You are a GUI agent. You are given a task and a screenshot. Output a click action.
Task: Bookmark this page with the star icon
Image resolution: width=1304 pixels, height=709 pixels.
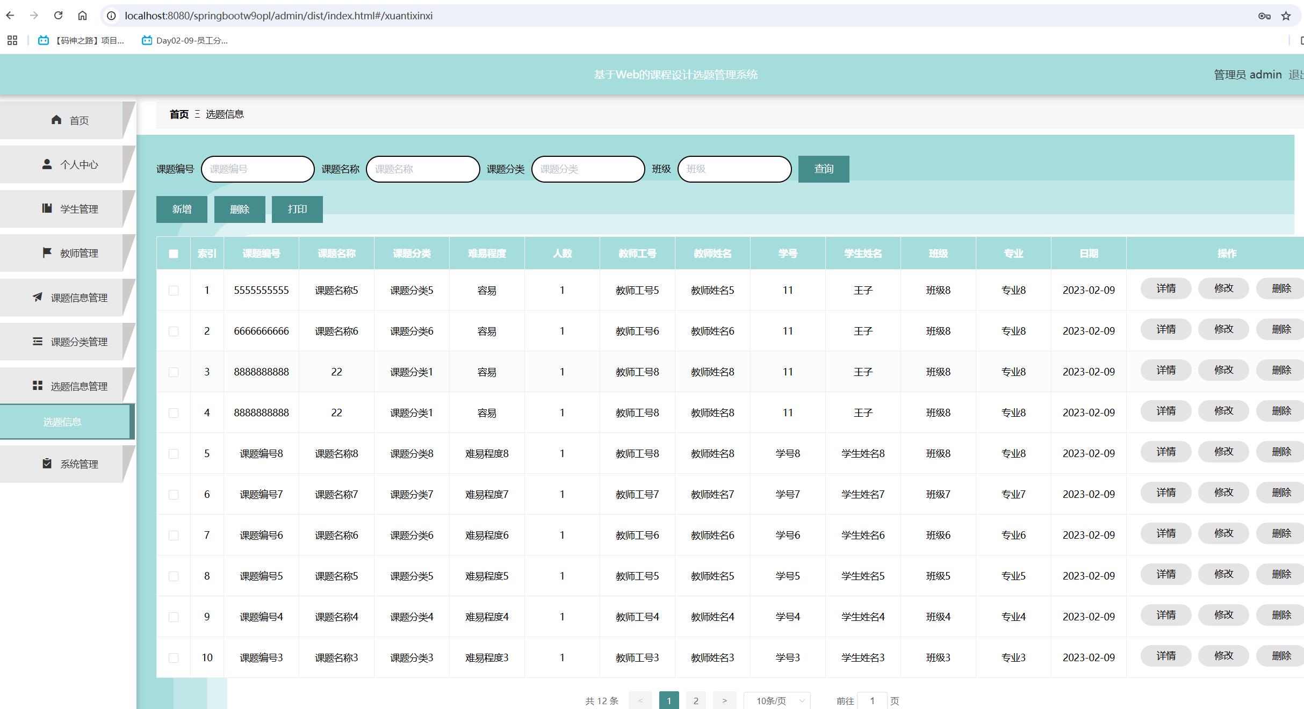[1286, 16]
